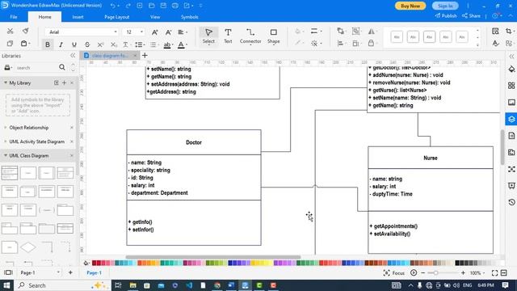This screenshot has height=291, width=517.
Task: Expand the Object Relationship library
Action: tap(5, 128)
